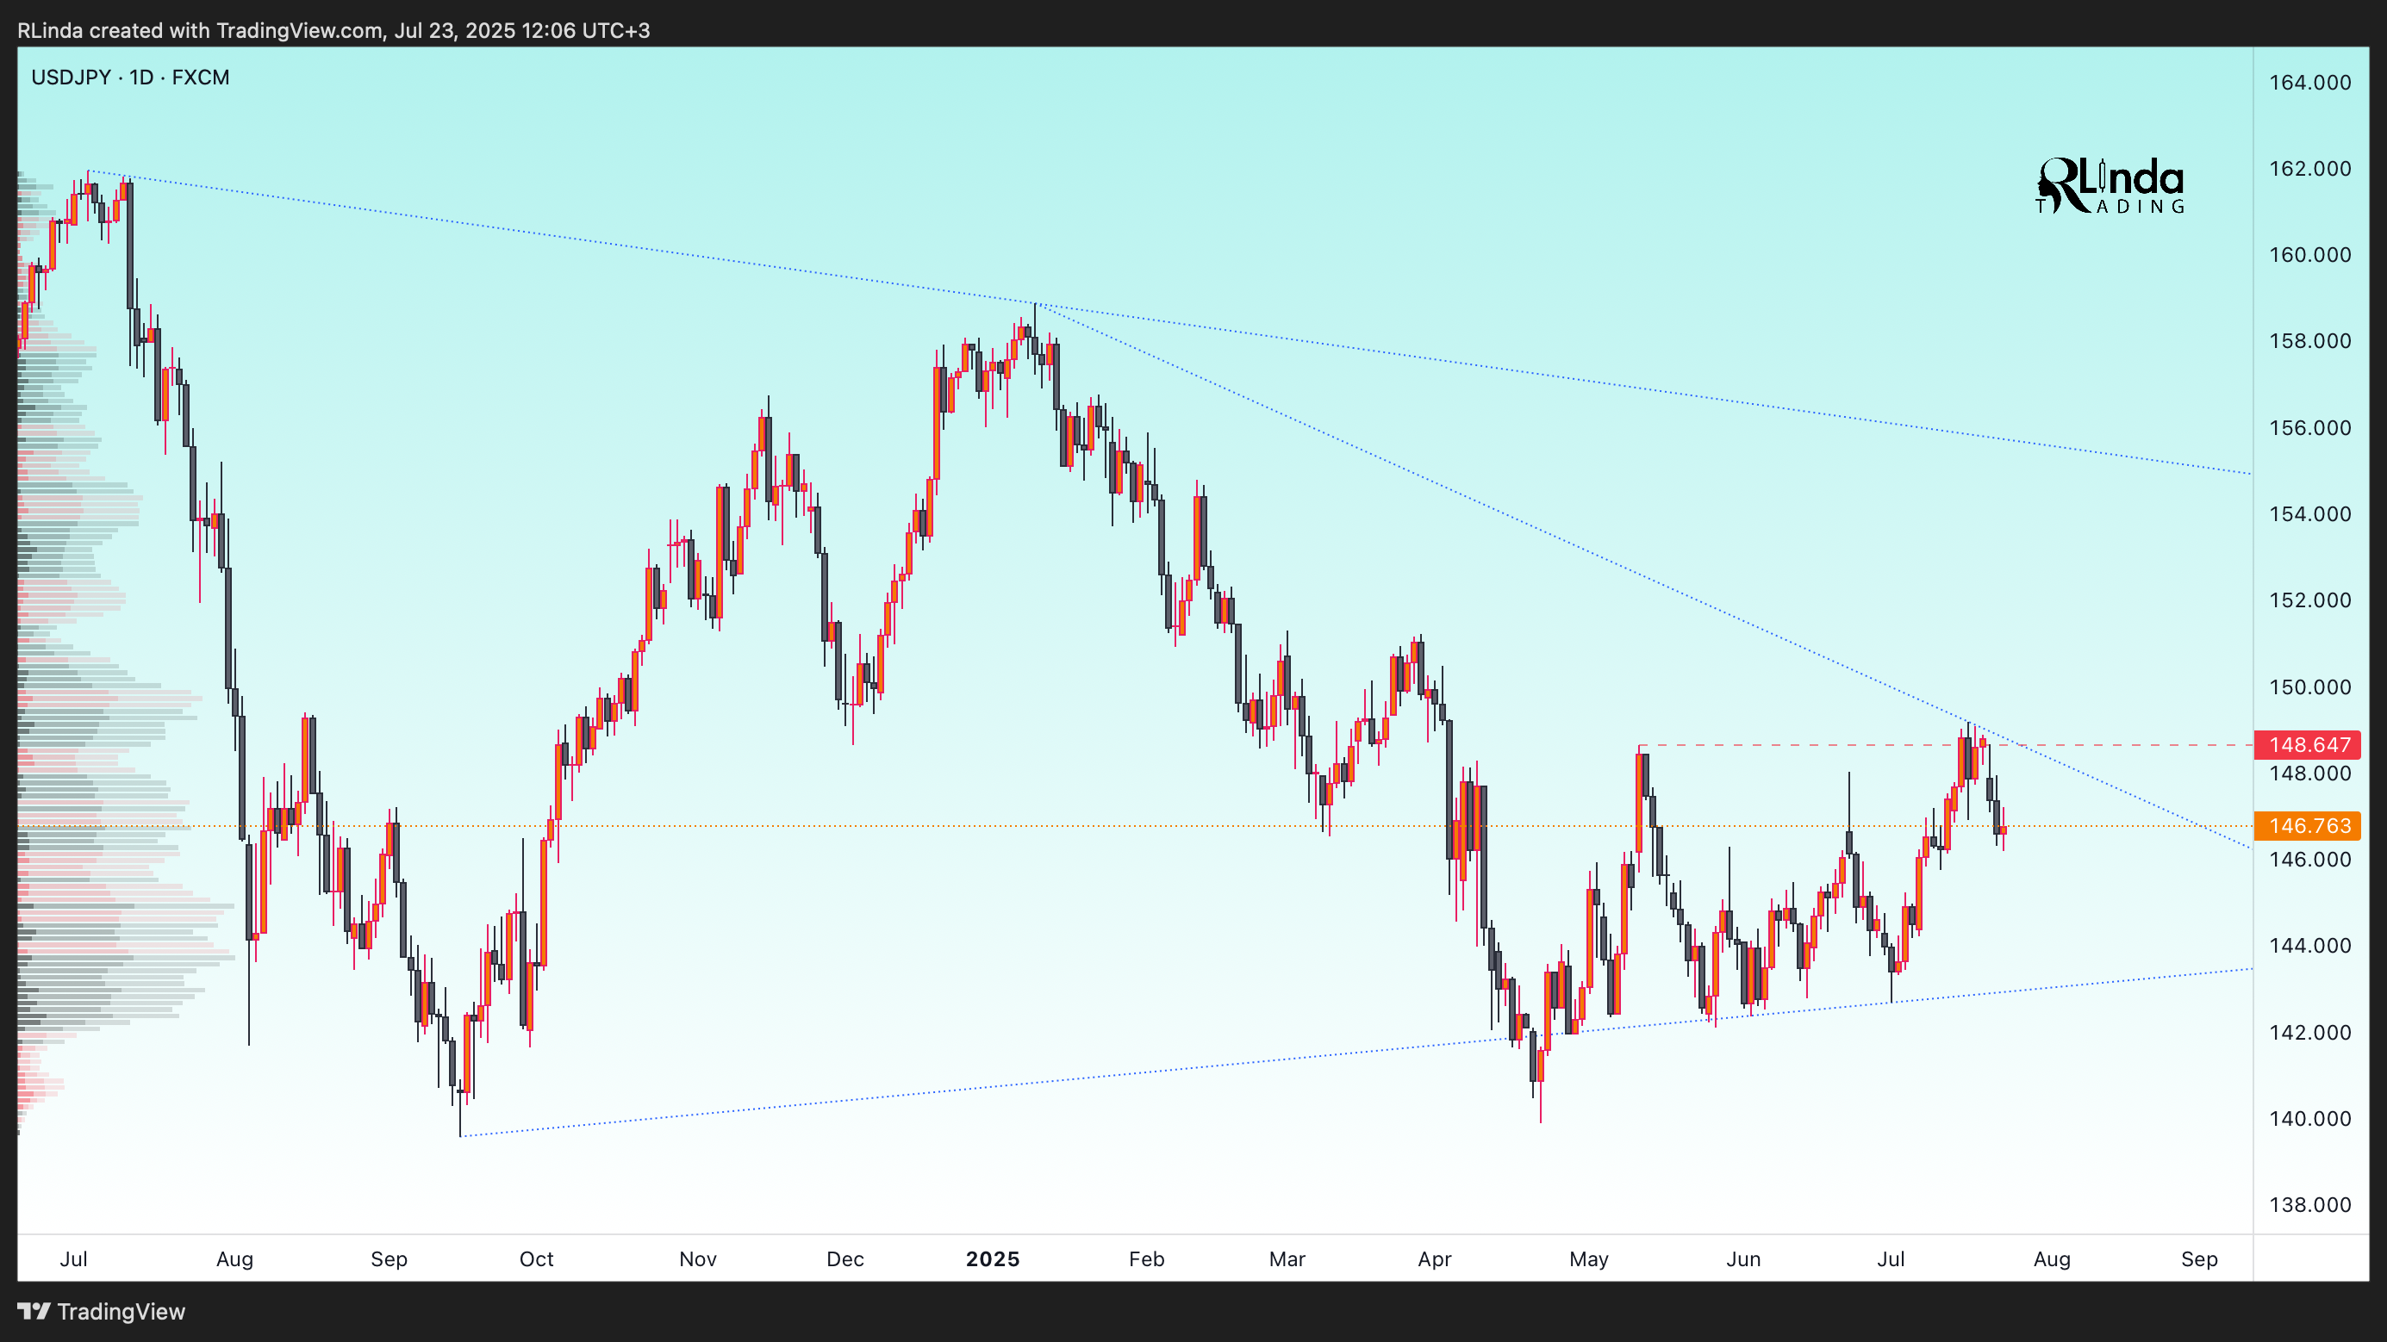Click the 2025 year label on time axis
2387x1342 pixels.
(x=993, y=1259)
